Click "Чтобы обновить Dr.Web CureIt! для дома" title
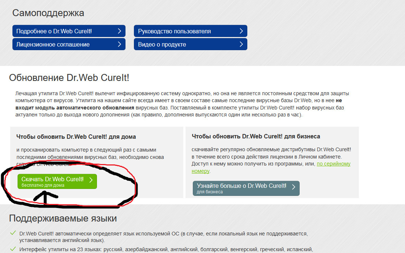Viewport: 405px width, 253px height. click(x=76, y=137)
